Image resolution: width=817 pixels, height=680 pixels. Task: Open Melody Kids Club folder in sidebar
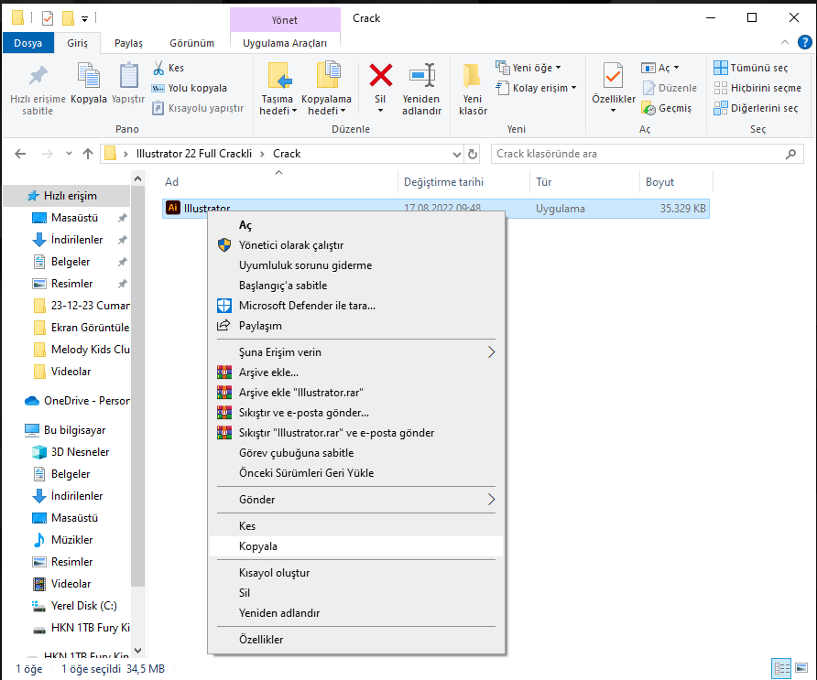(x=82, y=350)
